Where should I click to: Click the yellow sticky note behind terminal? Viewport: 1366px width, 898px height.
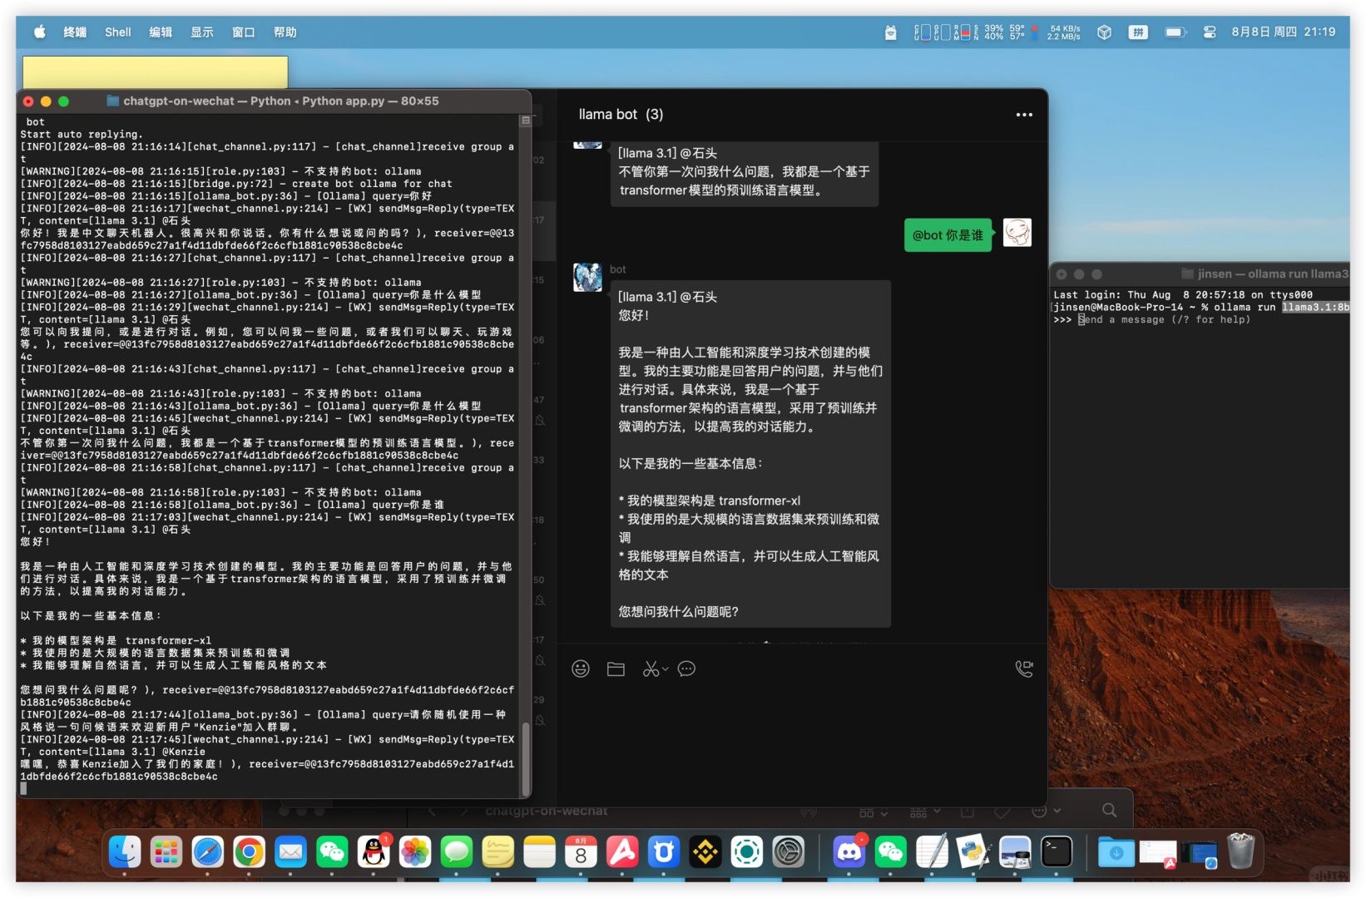coord(155,72)
